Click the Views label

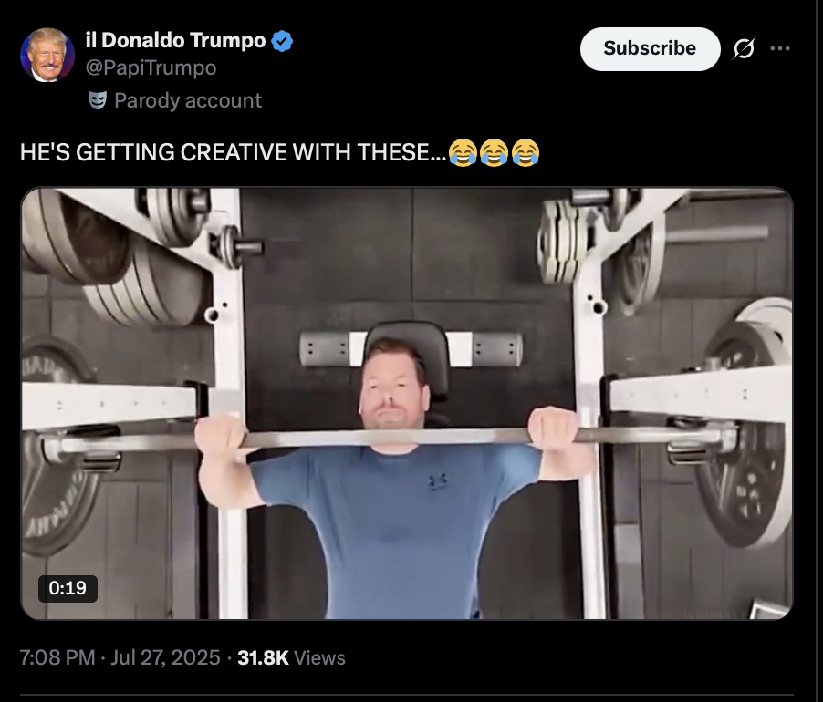(x=319, y=658)
